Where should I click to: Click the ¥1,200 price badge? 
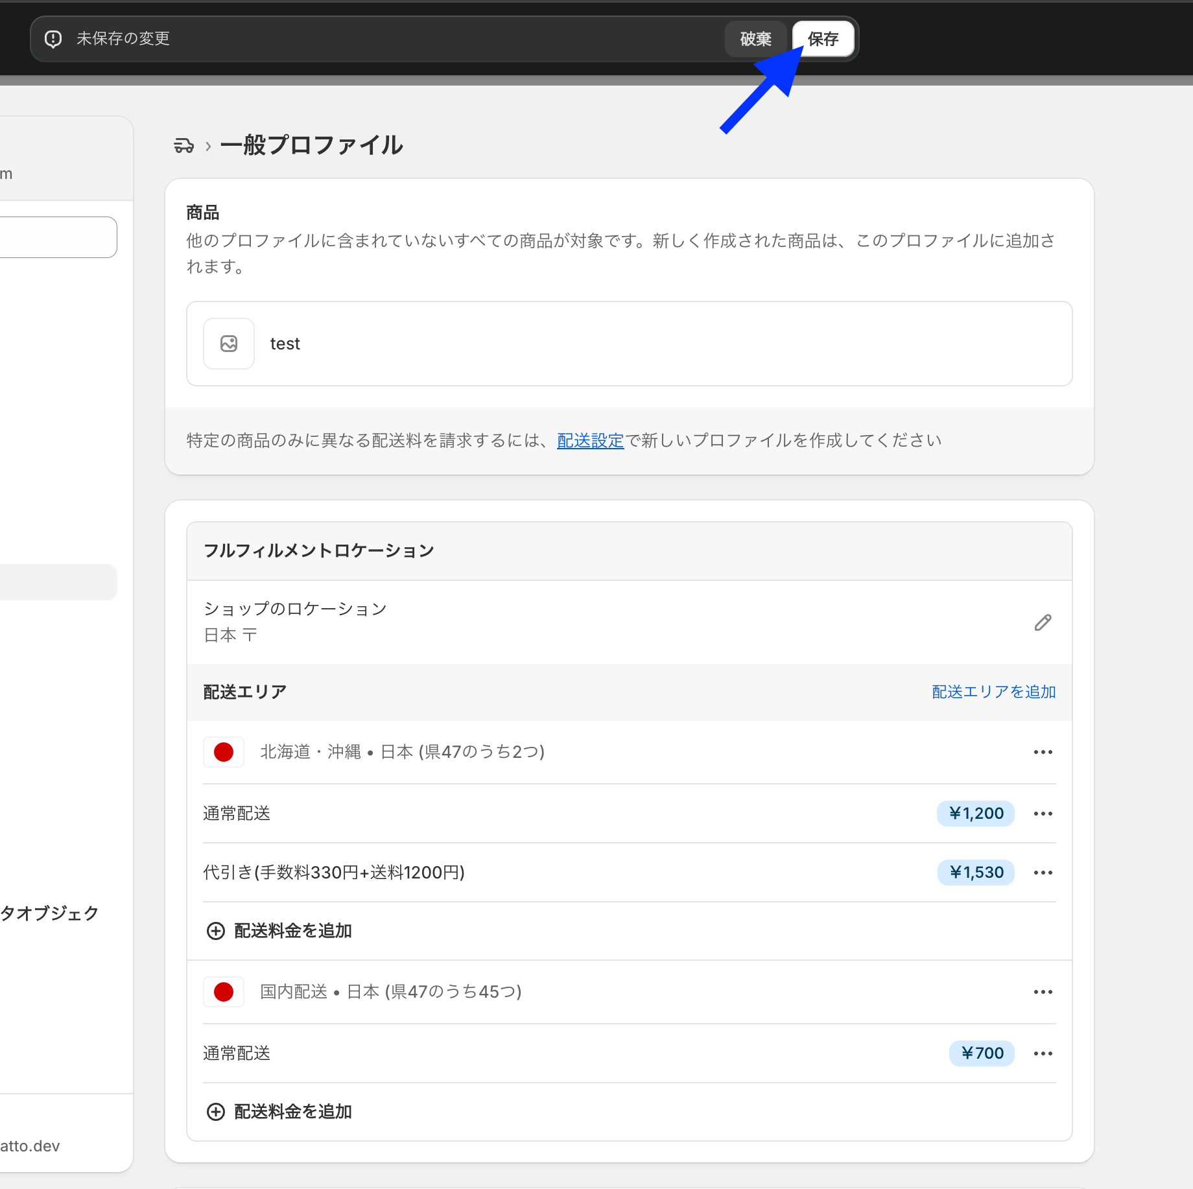pyautogui.click(x=976, y=814)
